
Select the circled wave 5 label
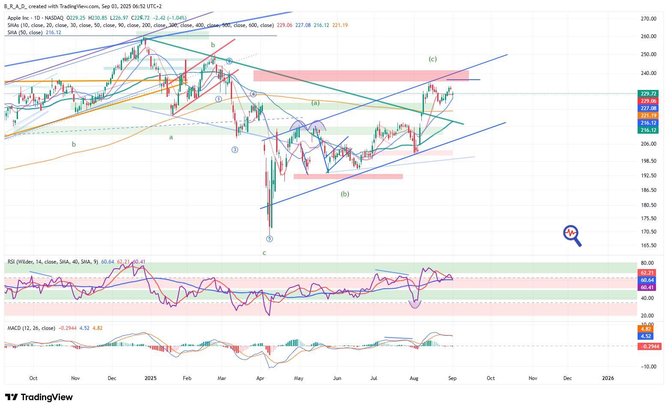270,239
